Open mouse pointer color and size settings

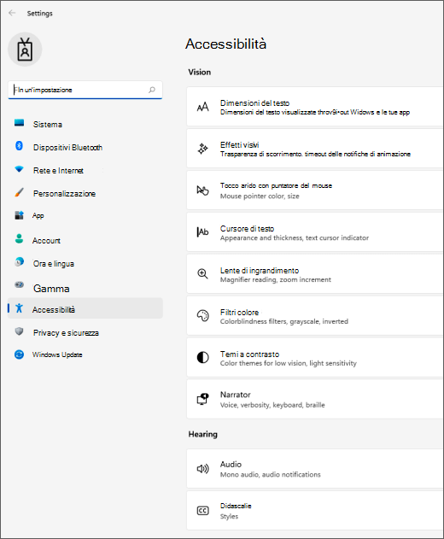click(x=314, y=190)
